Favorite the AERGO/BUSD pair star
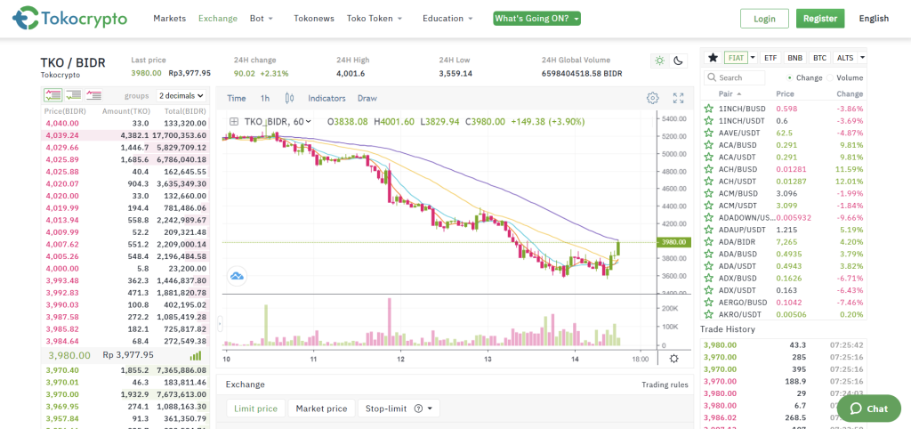 click(708, 303)
